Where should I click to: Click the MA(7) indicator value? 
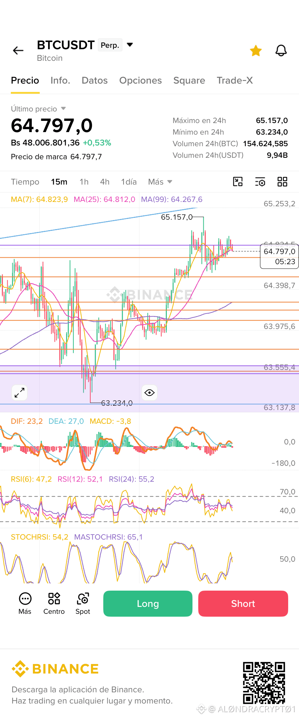pyautogui.click(x=39, y=199)
